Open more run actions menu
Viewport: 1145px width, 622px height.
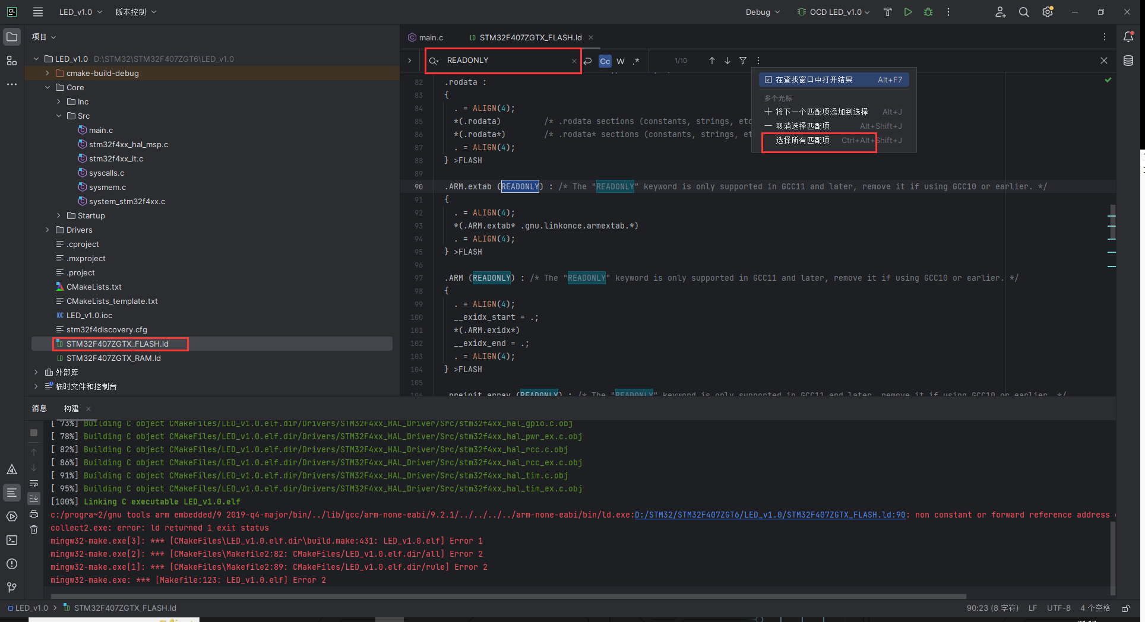[x=948, y=12]
